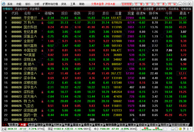Click the red R marker beside 深康佳A
The width and height of the screenshot is (194, 132).
coord(42,74)
